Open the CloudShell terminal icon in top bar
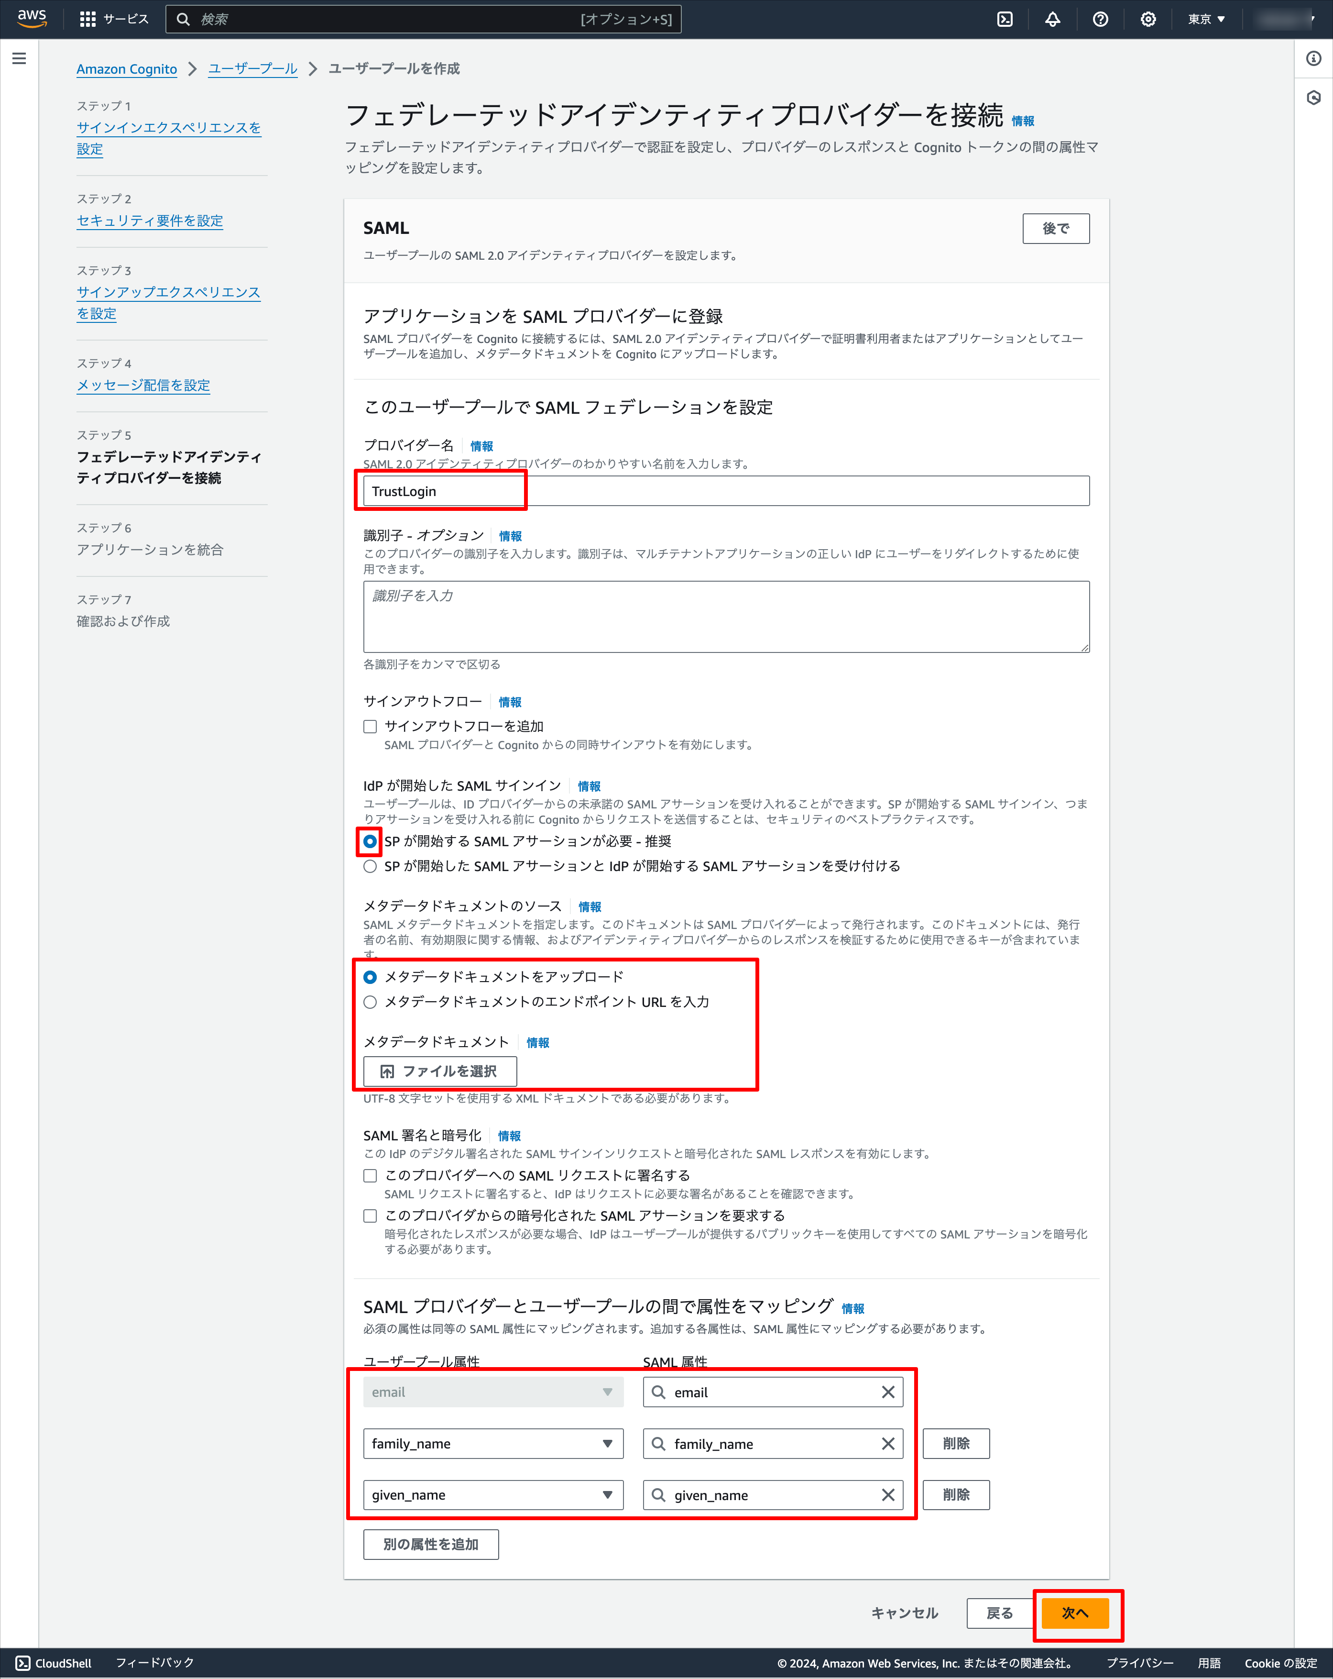The height and width of the screenshot is (1679, 1333). (x=1005, y=19)
